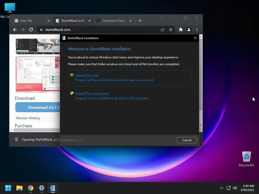Viewport: 259px width, 194px height.
Task: Open a new Chrome tab
Action: (x=140, y=21)
